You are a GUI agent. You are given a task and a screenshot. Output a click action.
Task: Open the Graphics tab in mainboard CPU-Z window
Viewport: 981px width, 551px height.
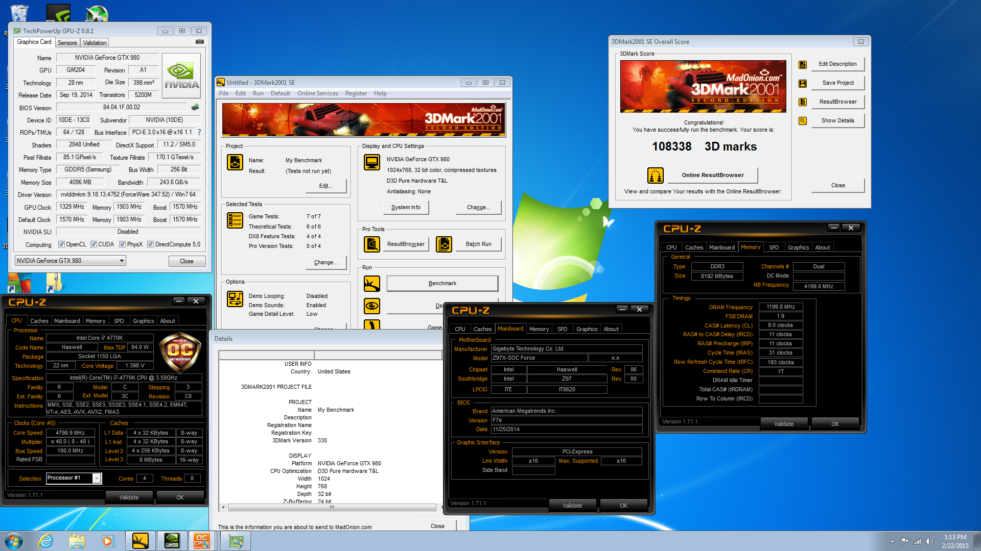click(587, 329)
